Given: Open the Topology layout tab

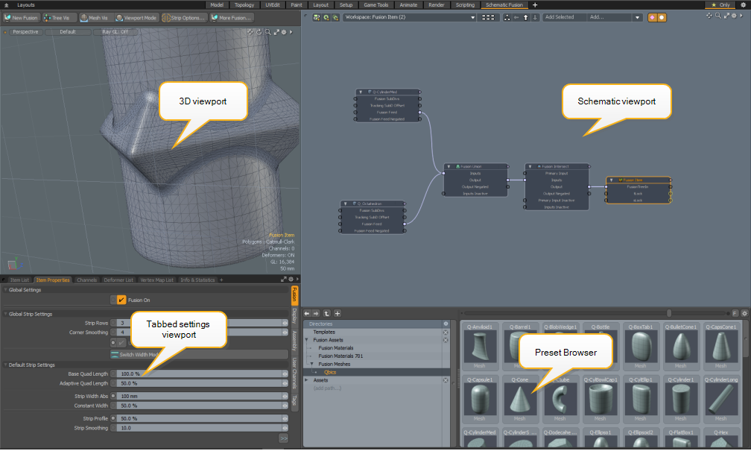Looking at the screenshot, I should (x=244, y=4).
